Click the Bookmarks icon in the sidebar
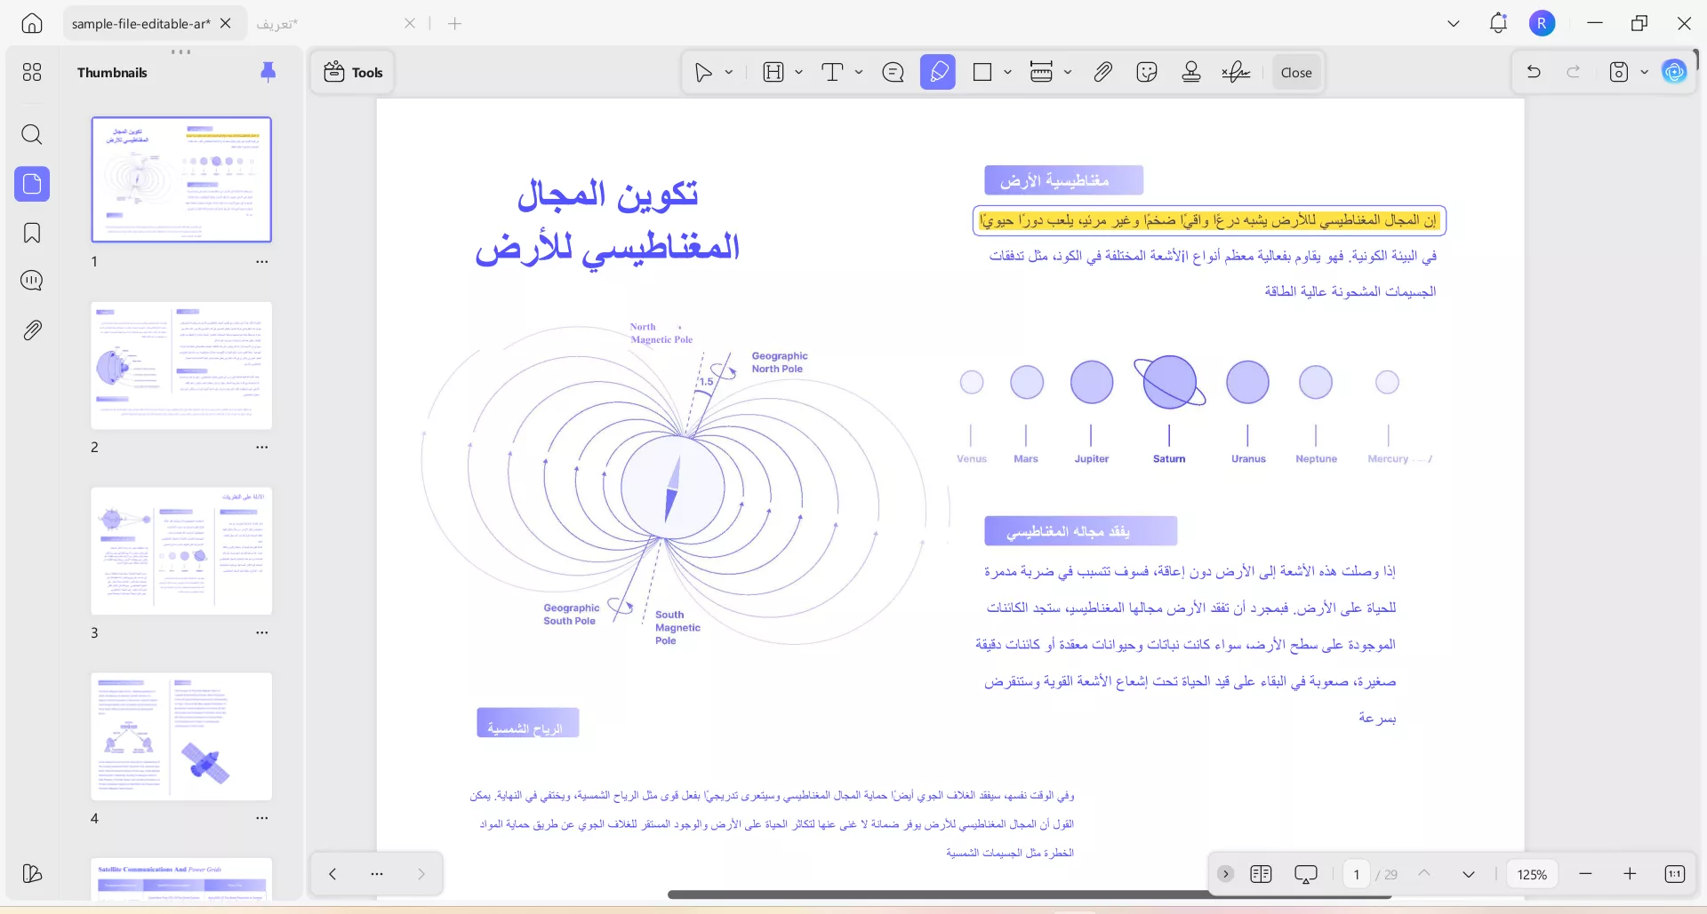1707x914 pixels. (x=32, y=233)
